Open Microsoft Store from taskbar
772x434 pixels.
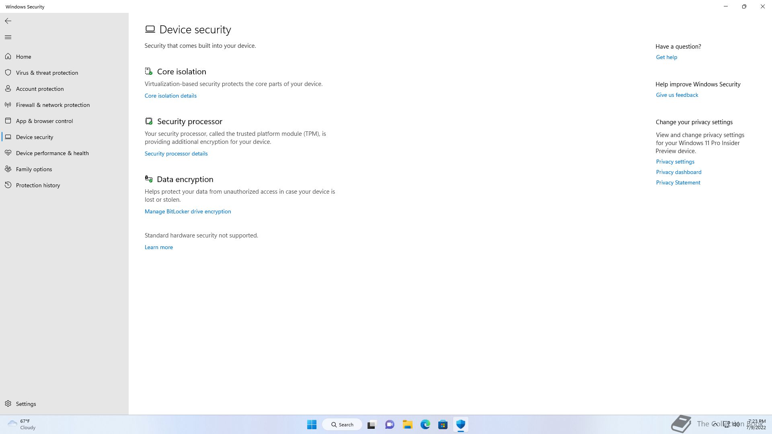(443, 425)
